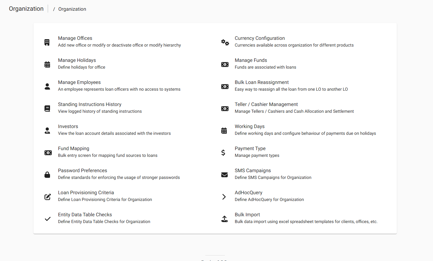433x261 pixels.
Task: Expand AdHocQuery via its chevron arrow
Action: coord(224,197)
